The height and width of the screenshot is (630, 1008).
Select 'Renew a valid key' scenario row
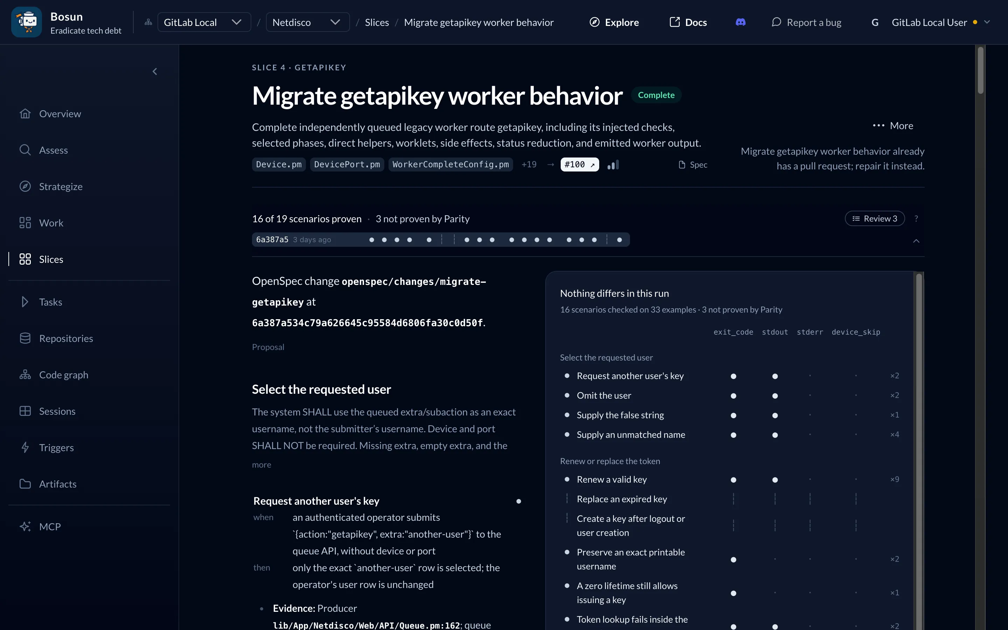[x=729, y=479]
